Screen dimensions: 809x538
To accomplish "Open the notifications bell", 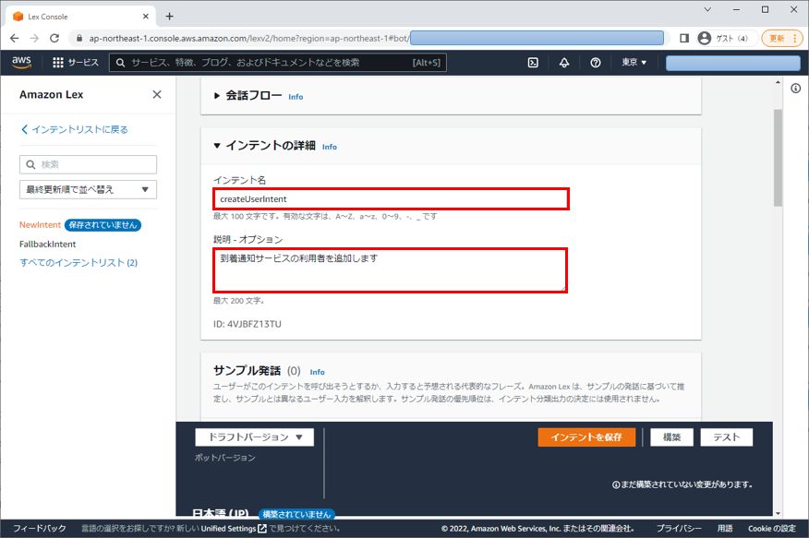I will click(564, 63).
